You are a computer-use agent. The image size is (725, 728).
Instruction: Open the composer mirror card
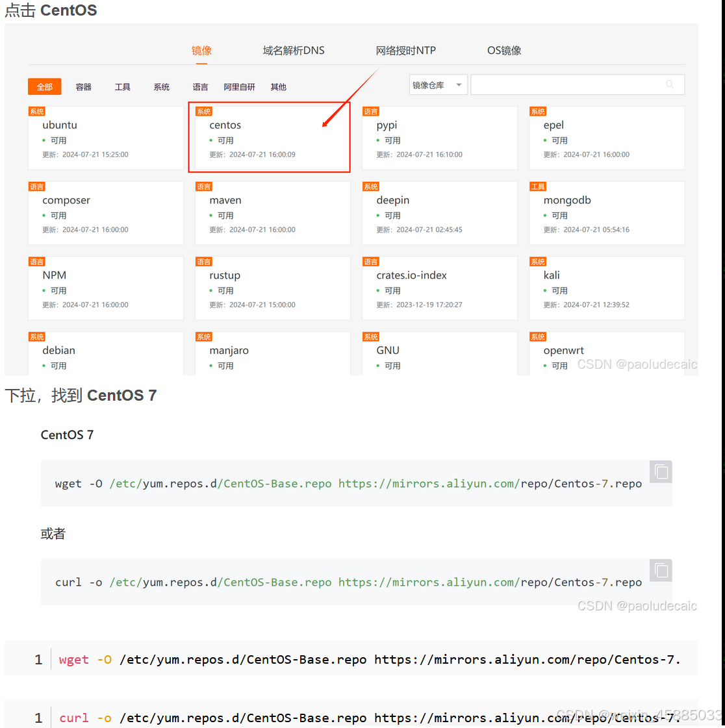coord(106,213)
